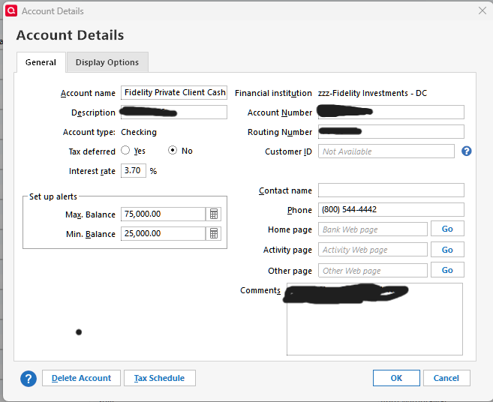Viewport: 493px width, 402px height.
Task: Click the Phone number field
Action: [391, 210]
